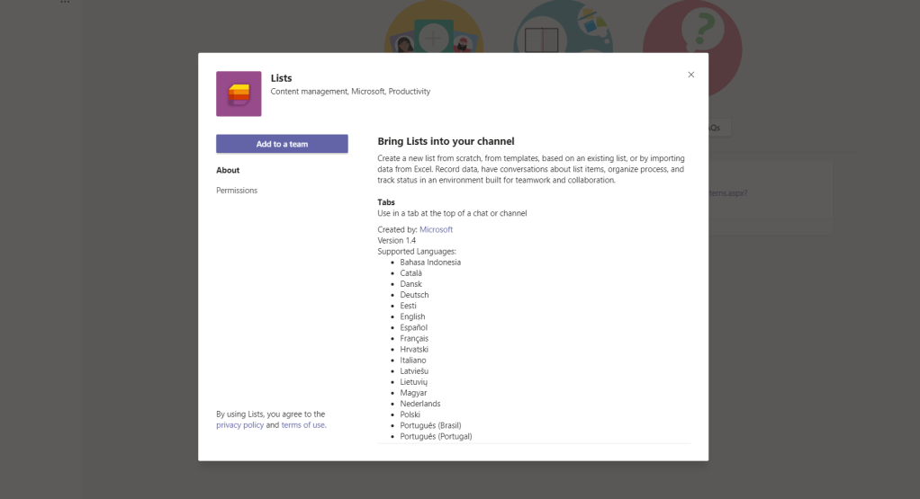Image resolution: width=920 pixels, height=499 pixels.
Task: Click the Add to a team button
Action: click(x=282, y=144)
